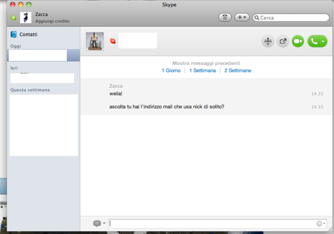Viewport: 334px width, 234px height.
Task: Select the Contatti sidebar entry
Action: (44, 34)
